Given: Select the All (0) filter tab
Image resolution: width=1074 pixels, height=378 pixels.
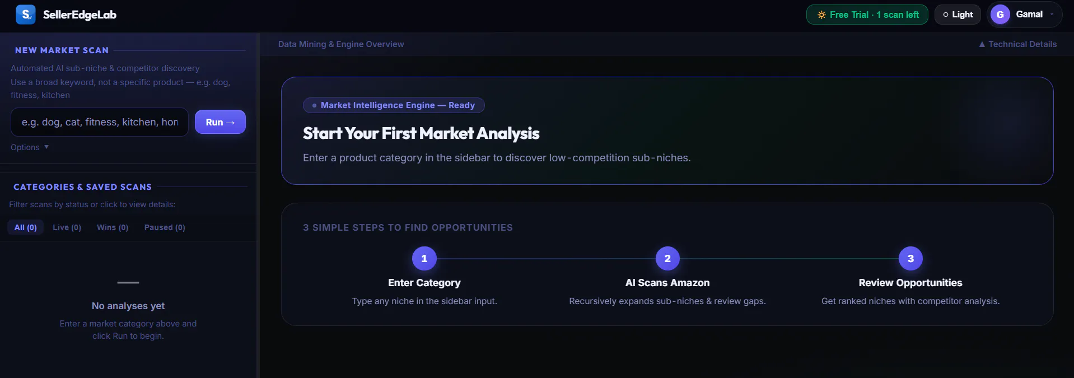Looking at the screenshot, I should point(26,227).
